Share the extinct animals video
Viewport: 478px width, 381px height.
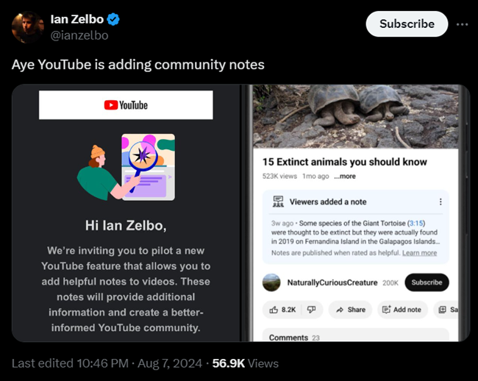(x=350, y=310)
